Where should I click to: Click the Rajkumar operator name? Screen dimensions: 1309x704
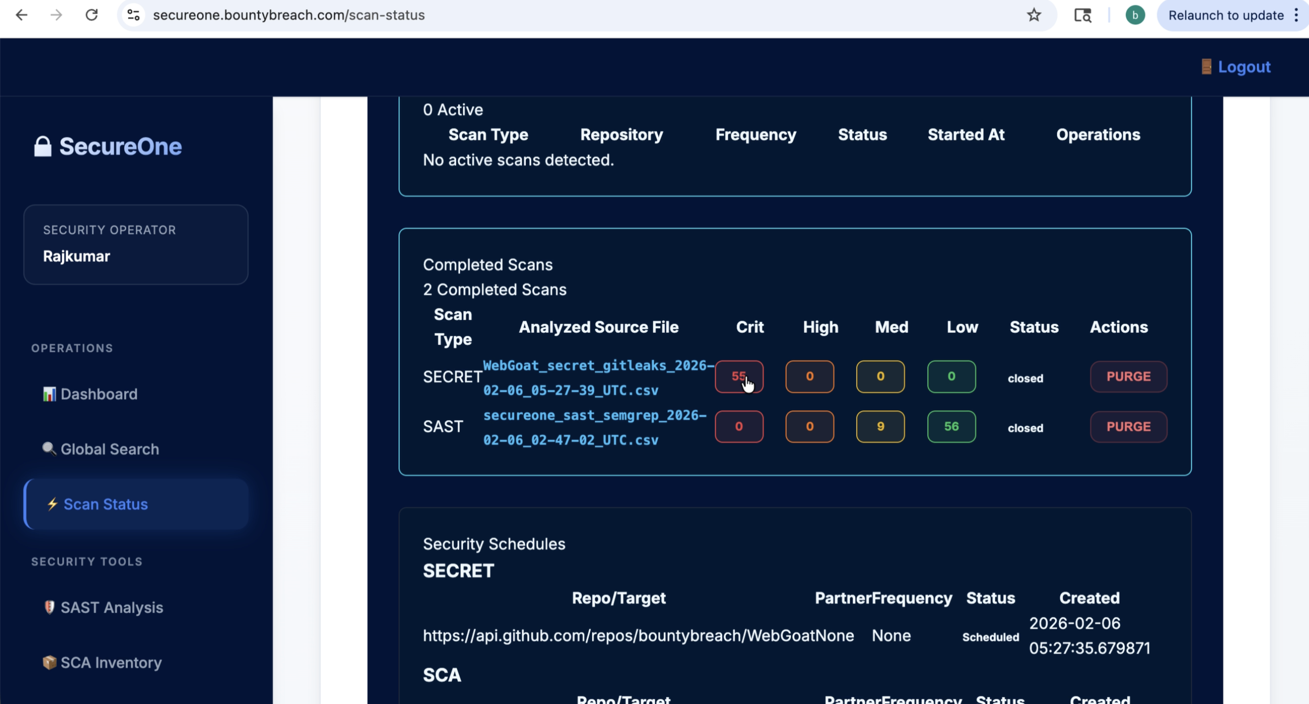tap(76, 256)
